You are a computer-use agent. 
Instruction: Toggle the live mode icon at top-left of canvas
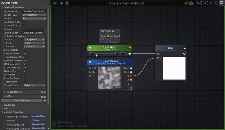(55, 3)
